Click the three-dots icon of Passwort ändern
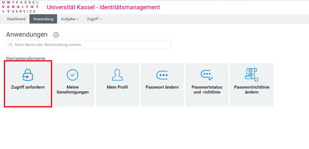 pyautogui.click(x=162, y=75)
